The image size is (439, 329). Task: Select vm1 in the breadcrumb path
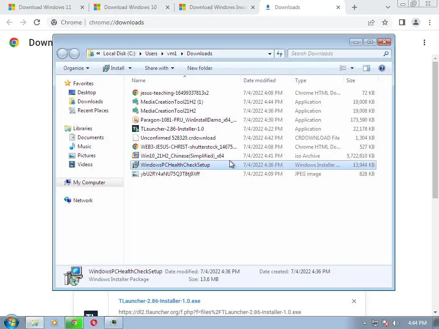[172, 54]
